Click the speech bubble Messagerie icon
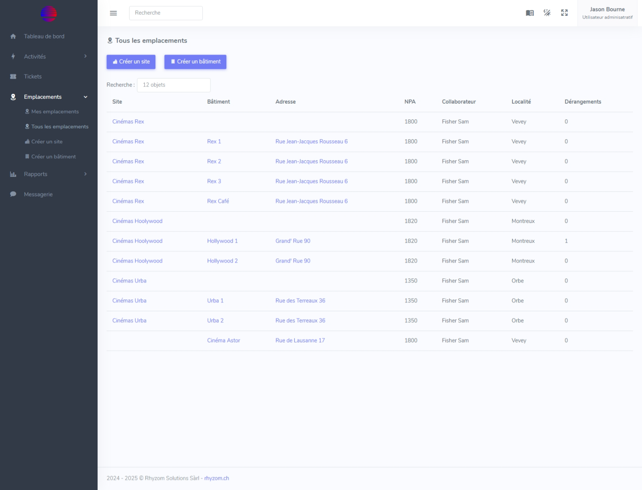The image size is (642, 490). [x=13, y=194]
